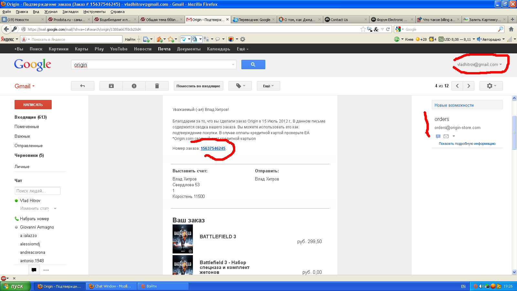Open the Gmail settings gear dropdown
Viewport: 517px width, 291px height.
pyautogui.click(x=491, y=86)
